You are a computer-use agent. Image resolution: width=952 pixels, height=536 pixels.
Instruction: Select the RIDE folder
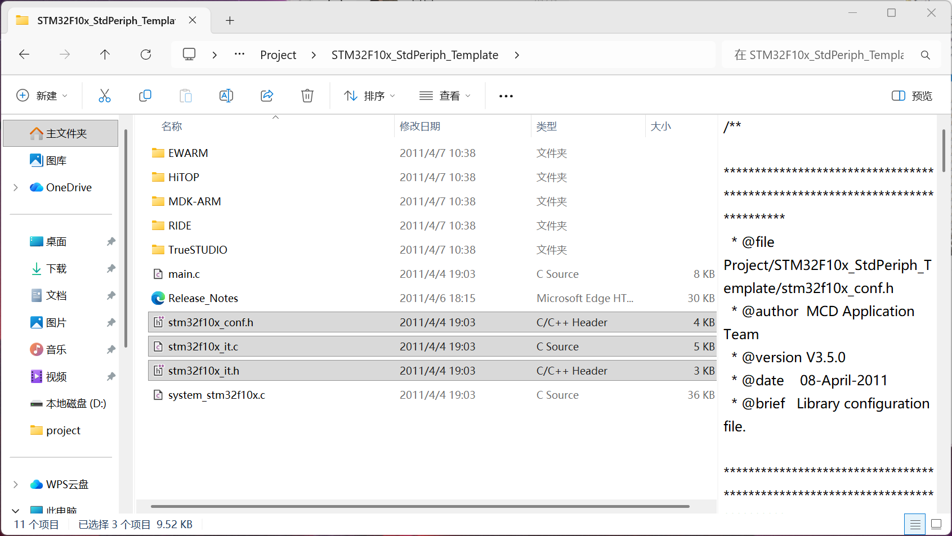(x=432, y=226)
